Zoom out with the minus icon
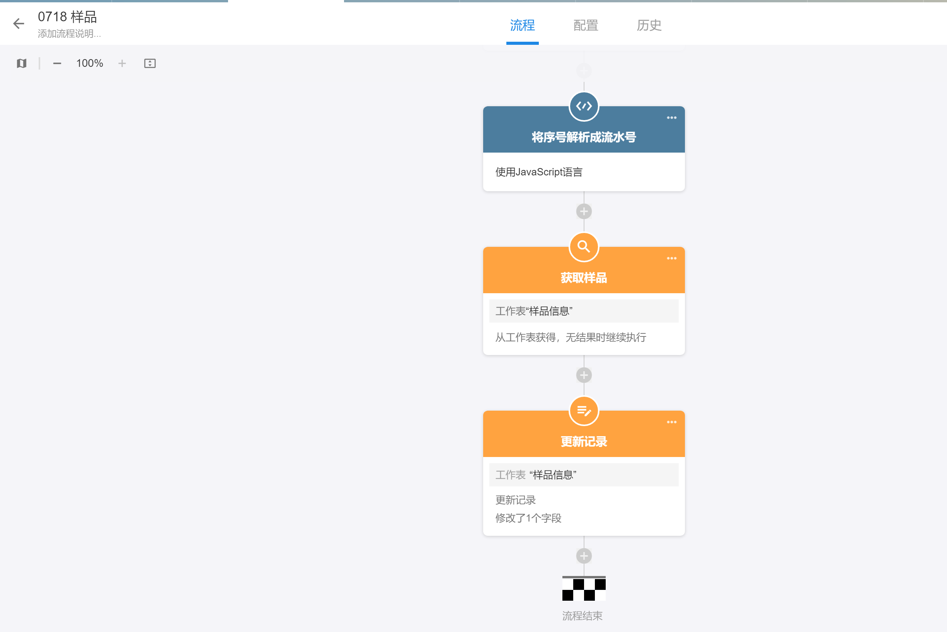947x632 pixels. click(57, 63)
